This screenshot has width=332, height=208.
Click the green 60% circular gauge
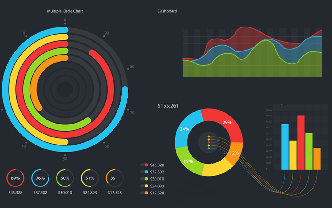click(x=65, y=178)
